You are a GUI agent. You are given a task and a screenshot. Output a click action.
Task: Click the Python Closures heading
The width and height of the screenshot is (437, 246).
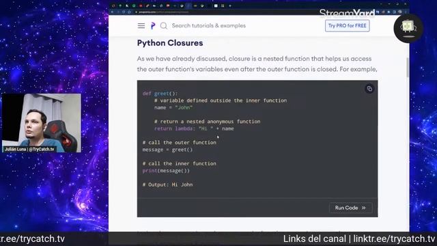(x=170, y=43)
